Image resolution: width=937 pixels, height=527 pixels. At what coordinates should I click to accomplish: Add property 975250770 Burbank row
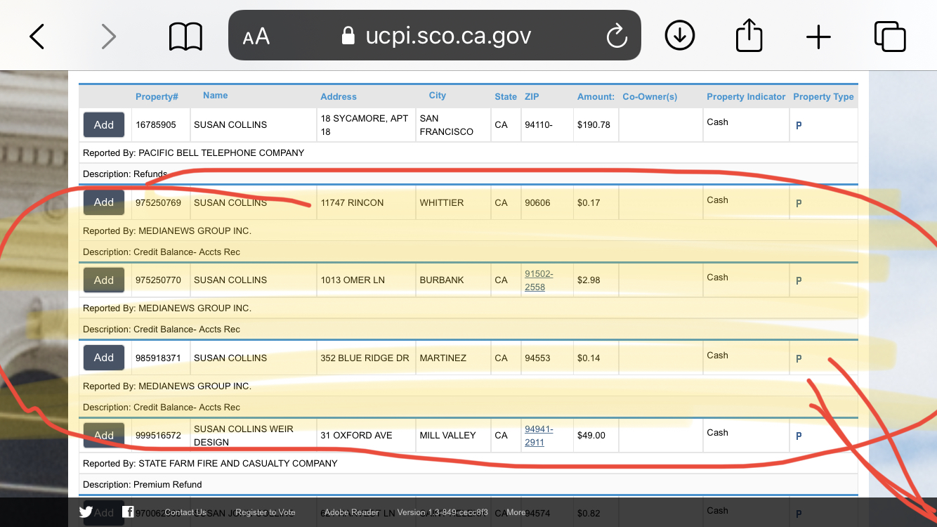coord(104,280)
